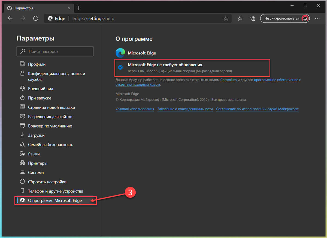327x238 pixels.
Task: Go to Конфиденциальность, поиск и службы
Action: (57, 76)
